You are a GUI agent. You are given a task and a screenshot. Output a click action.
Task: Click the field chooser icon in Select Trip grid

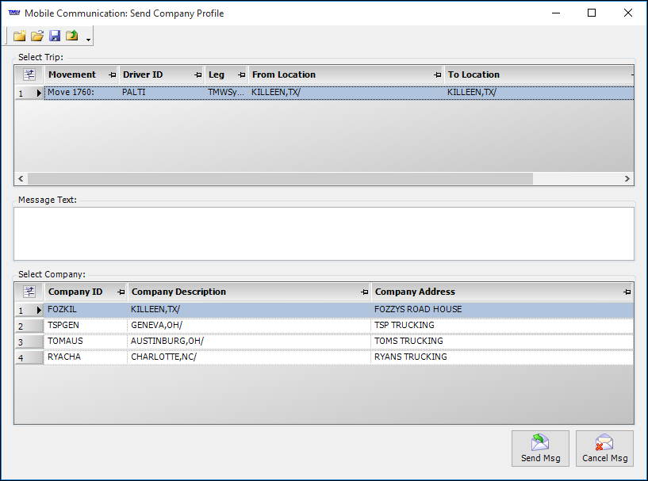click(29, 74)
